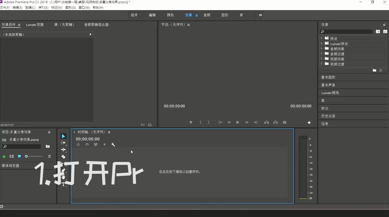The height and width of the screenshot is (217, 389).
Task: Open the 文件(F) menu
Action: coord(5,8)
